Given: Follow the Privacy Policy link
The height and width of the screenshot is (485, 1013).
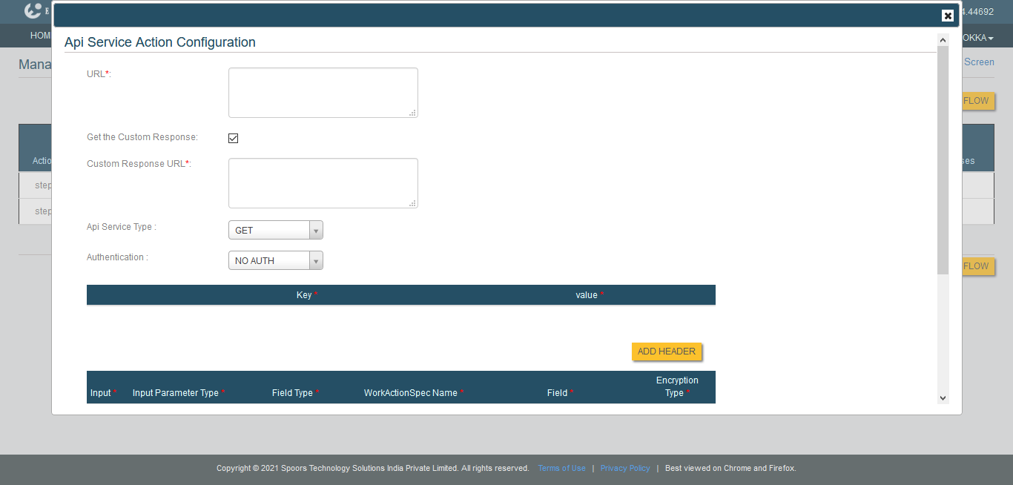Looking at the screenshot, I should point(625,469).
